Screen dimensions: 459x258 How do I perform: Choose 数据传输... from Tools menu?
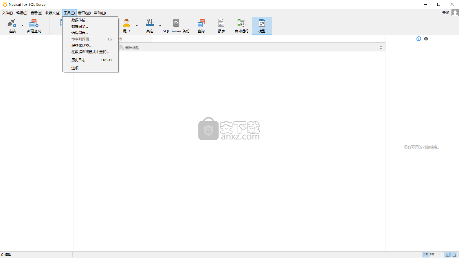(x=90, y=20)
